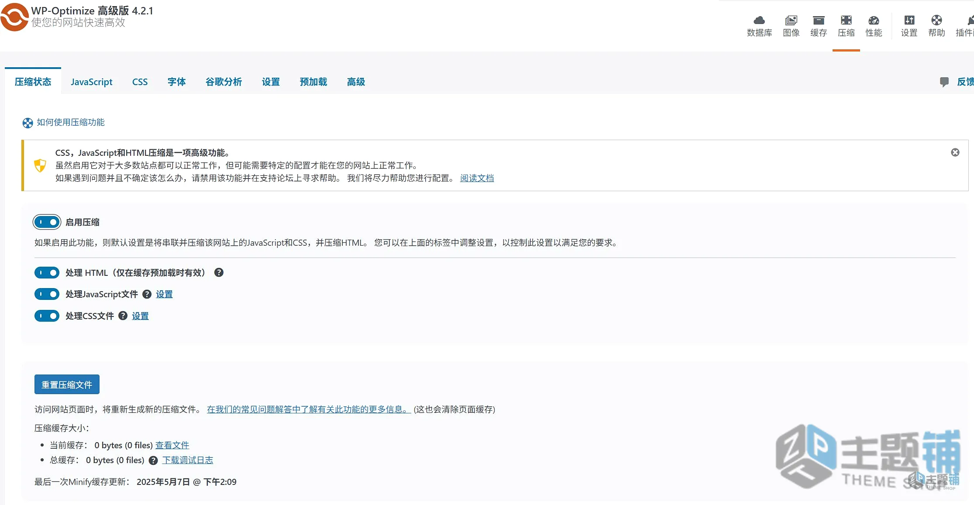Open the 设置 settings section in top navigation
The width and height of the screenshot is (974, 505).
pyautogui.click(x=909, y=26)
